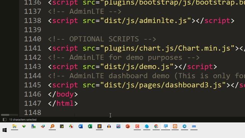
Task: Click line number 1148 in the gutter
Action: pos(33,112)
